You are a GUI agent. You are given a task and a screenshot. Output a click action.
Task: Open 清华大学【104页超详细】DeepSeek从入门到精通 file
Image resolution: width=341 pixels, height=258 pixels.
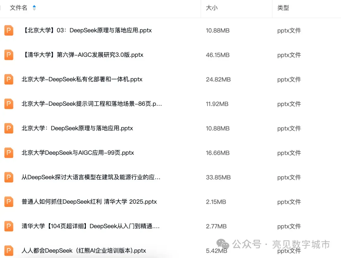91,226
